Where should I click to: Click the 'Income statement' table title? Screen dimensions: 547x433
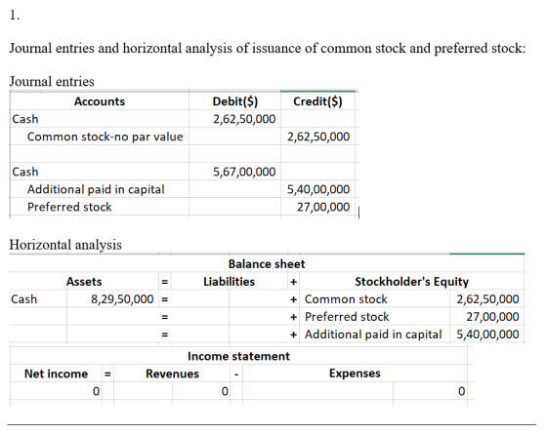click(238, 356)
